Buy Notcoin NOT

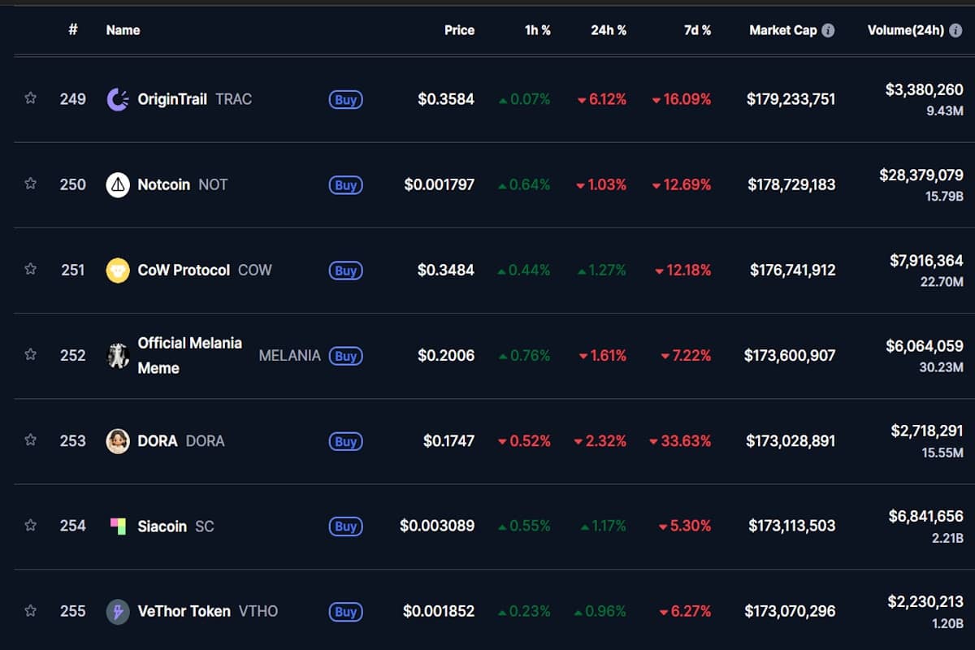345,185
